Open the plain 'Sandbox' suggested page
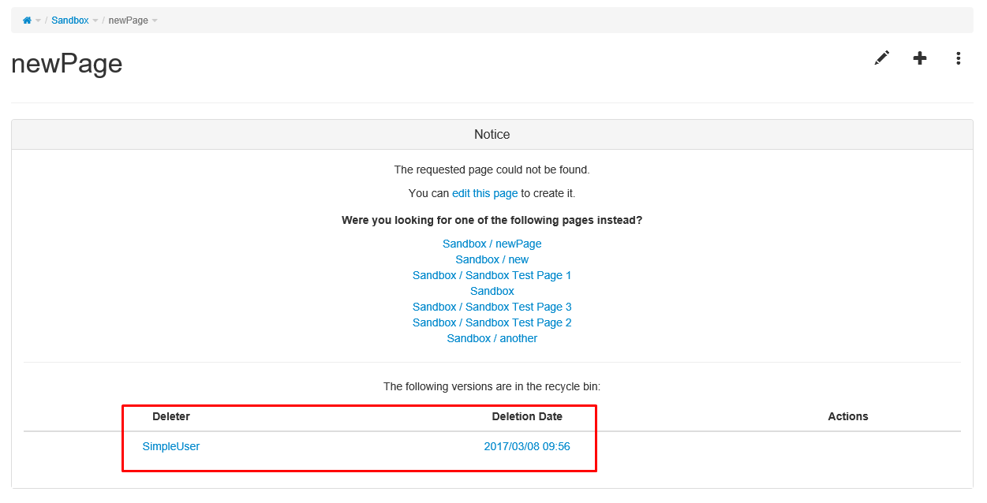Viewport: 987px width, 503px height. point(492,291)
